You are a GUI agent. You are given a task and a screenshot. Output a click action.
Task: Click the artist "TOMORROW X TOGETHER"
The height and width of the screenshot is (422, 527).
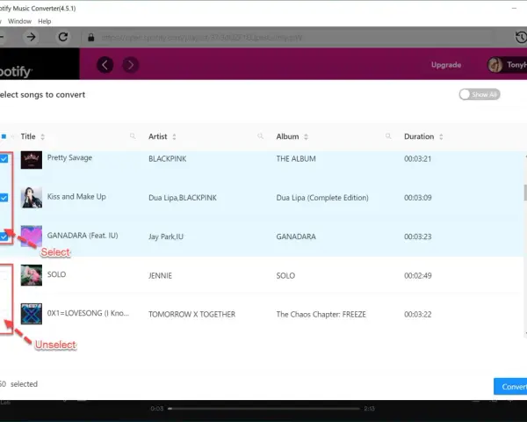pos(191,315)
